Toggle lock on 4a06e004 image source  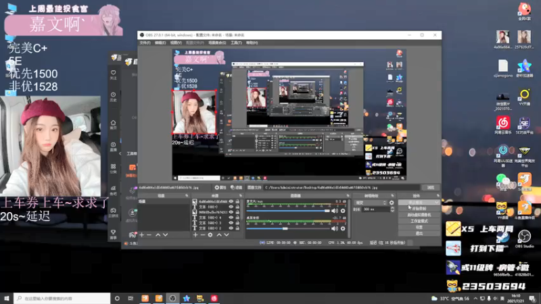(237, 201)
